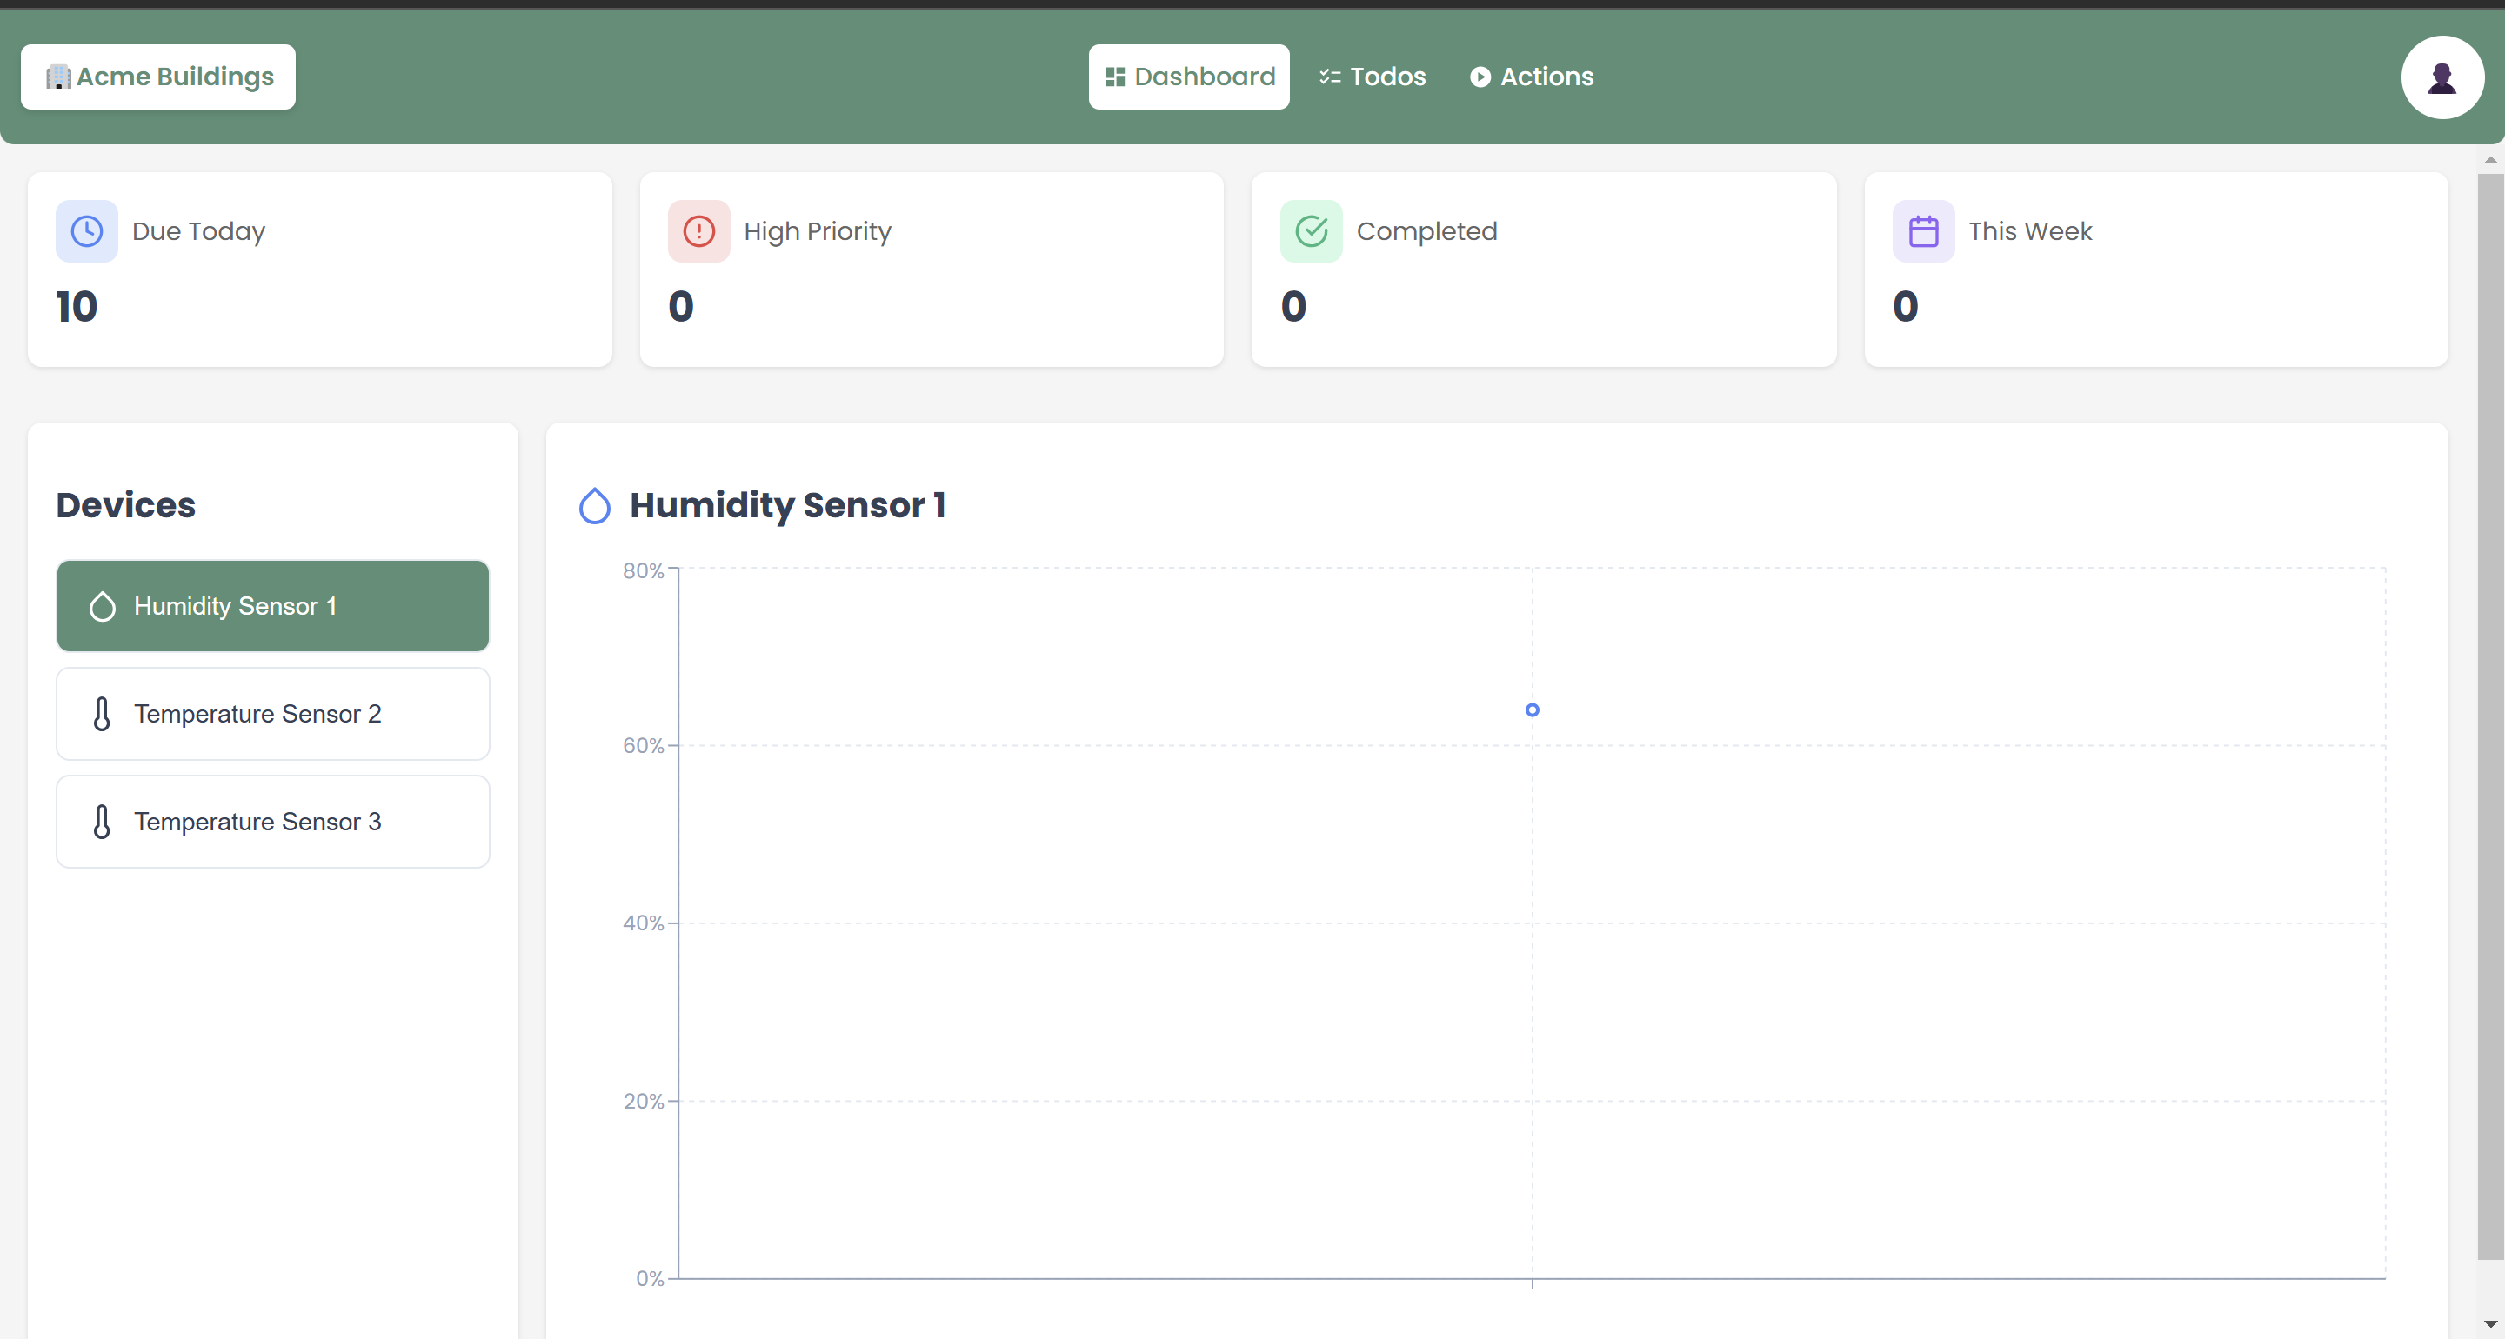Choose Temperature Sensor 3 from devices
Screen dimensions: 2505x1339
point(272,822)
